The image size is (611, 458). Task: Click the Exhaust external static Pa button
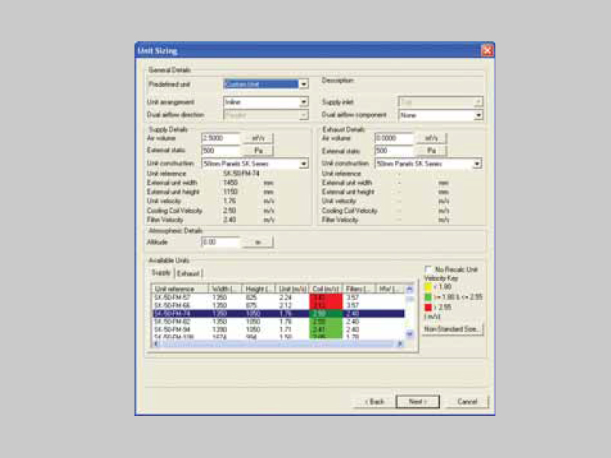[x=432, y=151]
